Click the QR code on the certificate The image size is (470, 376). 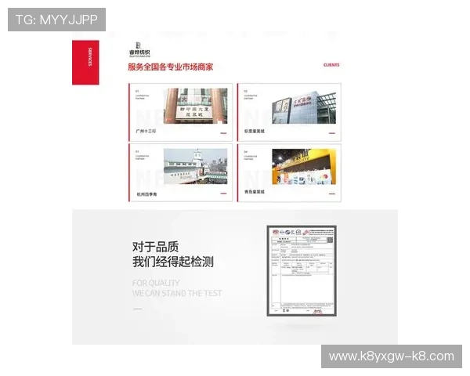[x=330, y=240]
